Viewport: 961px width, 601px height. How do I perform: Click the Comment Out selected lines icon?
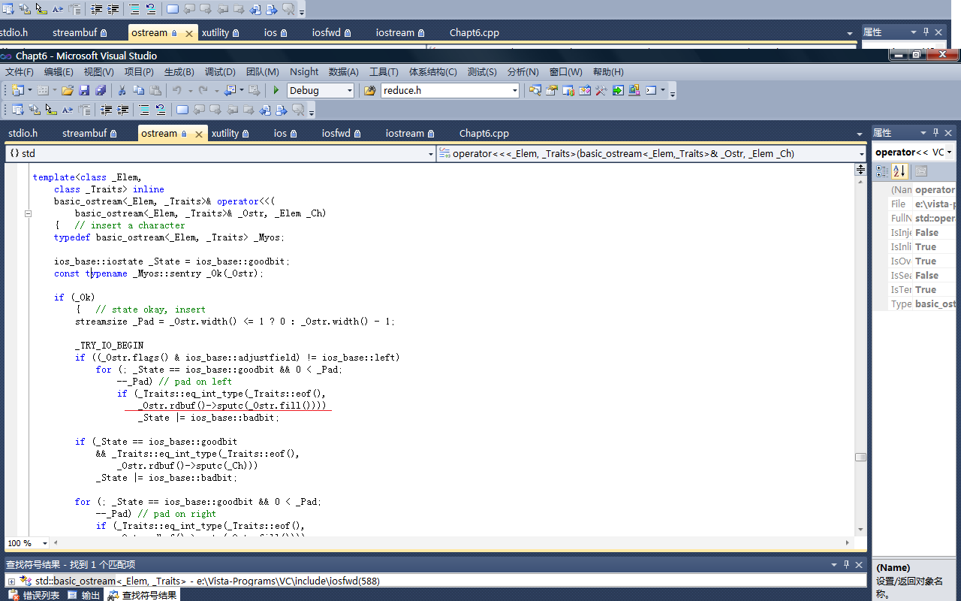tap(144, 110)
